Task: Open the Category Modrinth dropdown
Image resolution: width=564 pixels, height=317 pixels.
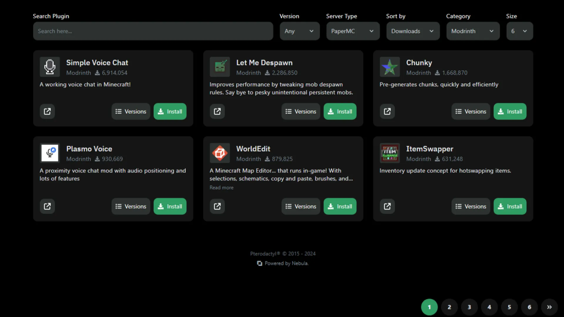Action: [473, 31]
